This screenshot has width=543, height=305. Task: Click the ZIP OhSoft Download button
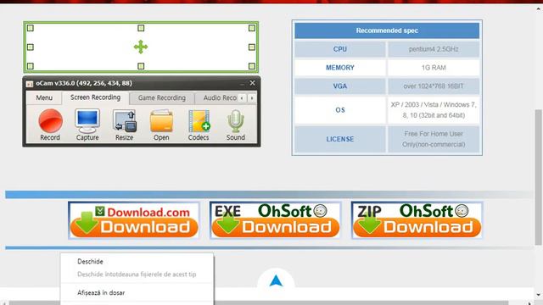(417, 220)
